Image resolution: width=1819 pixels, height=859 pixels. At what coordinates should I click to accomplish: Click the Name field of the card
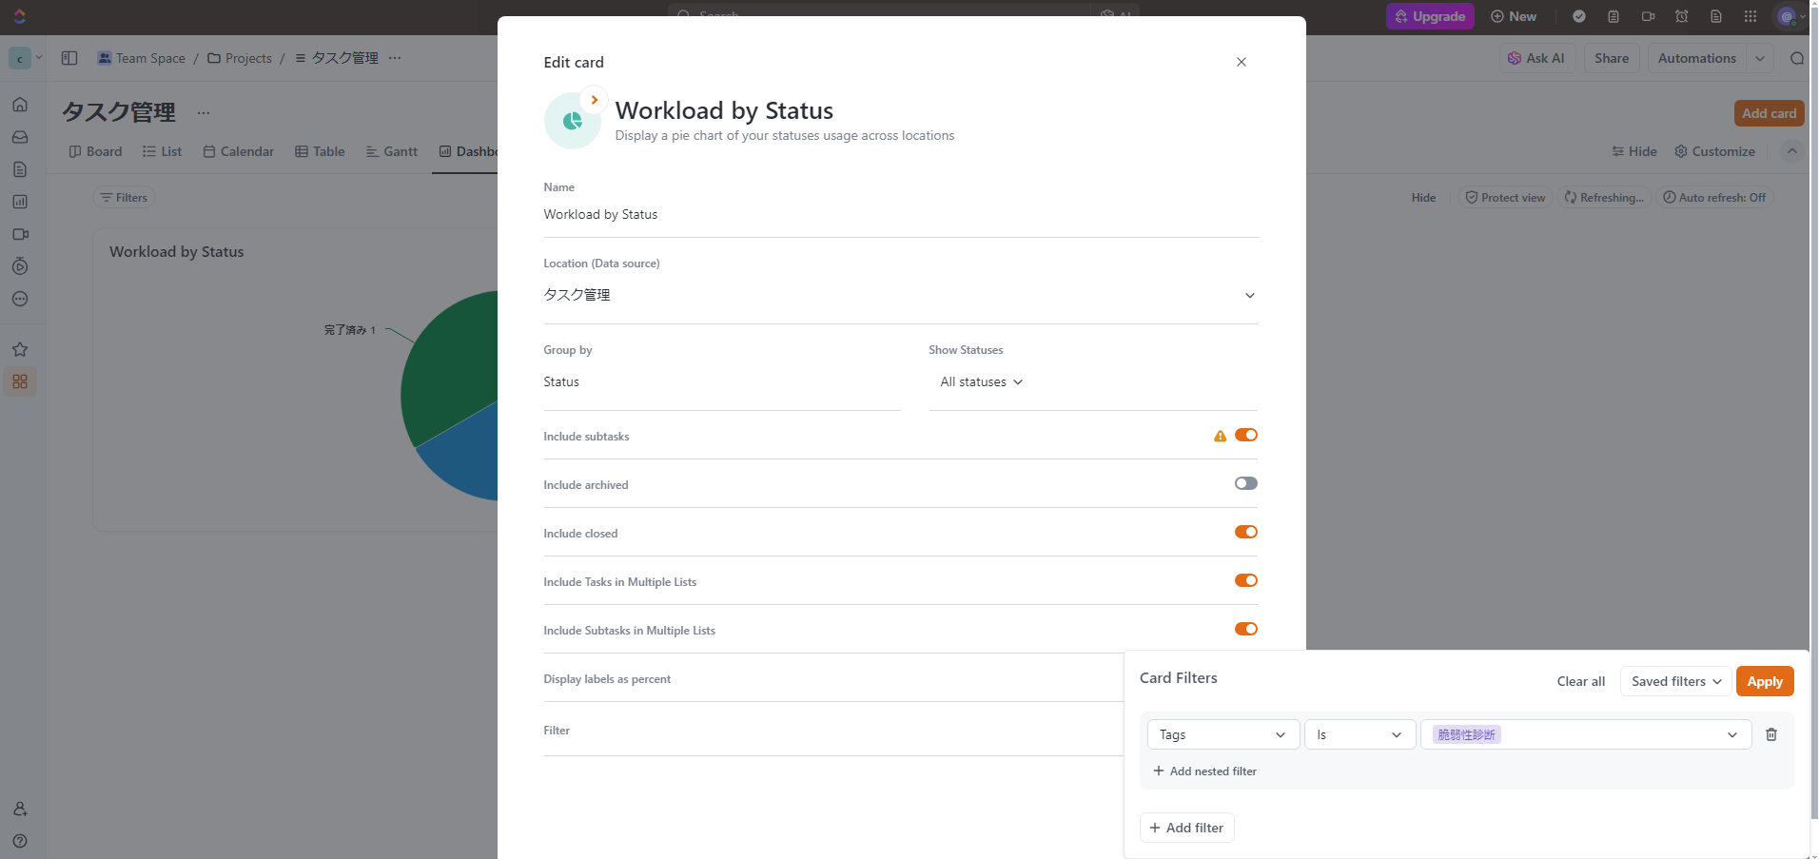click(x=899, y=215)
